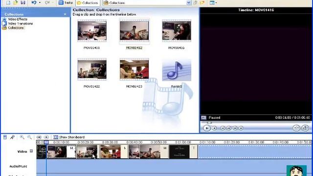Select the MOV01416 clip thumbnail
313x176 pixels.
click(x=177, y=31)
